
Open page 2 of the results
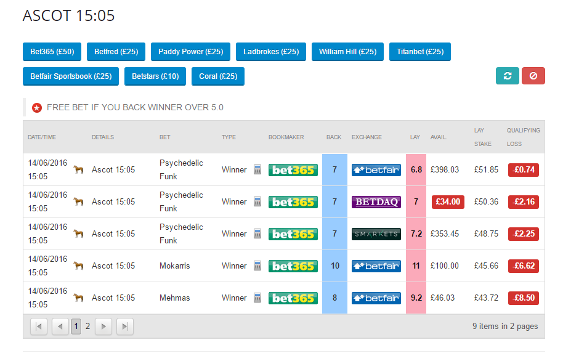coord(87,326)
